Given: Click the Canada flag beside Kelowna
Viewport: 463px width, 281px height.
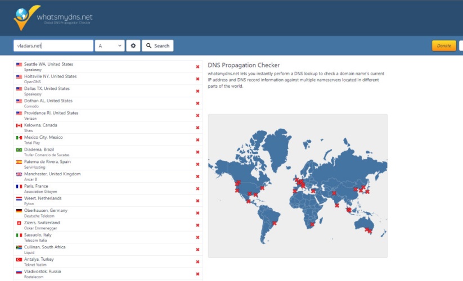Looking at the screenshot, I should 19,125.
